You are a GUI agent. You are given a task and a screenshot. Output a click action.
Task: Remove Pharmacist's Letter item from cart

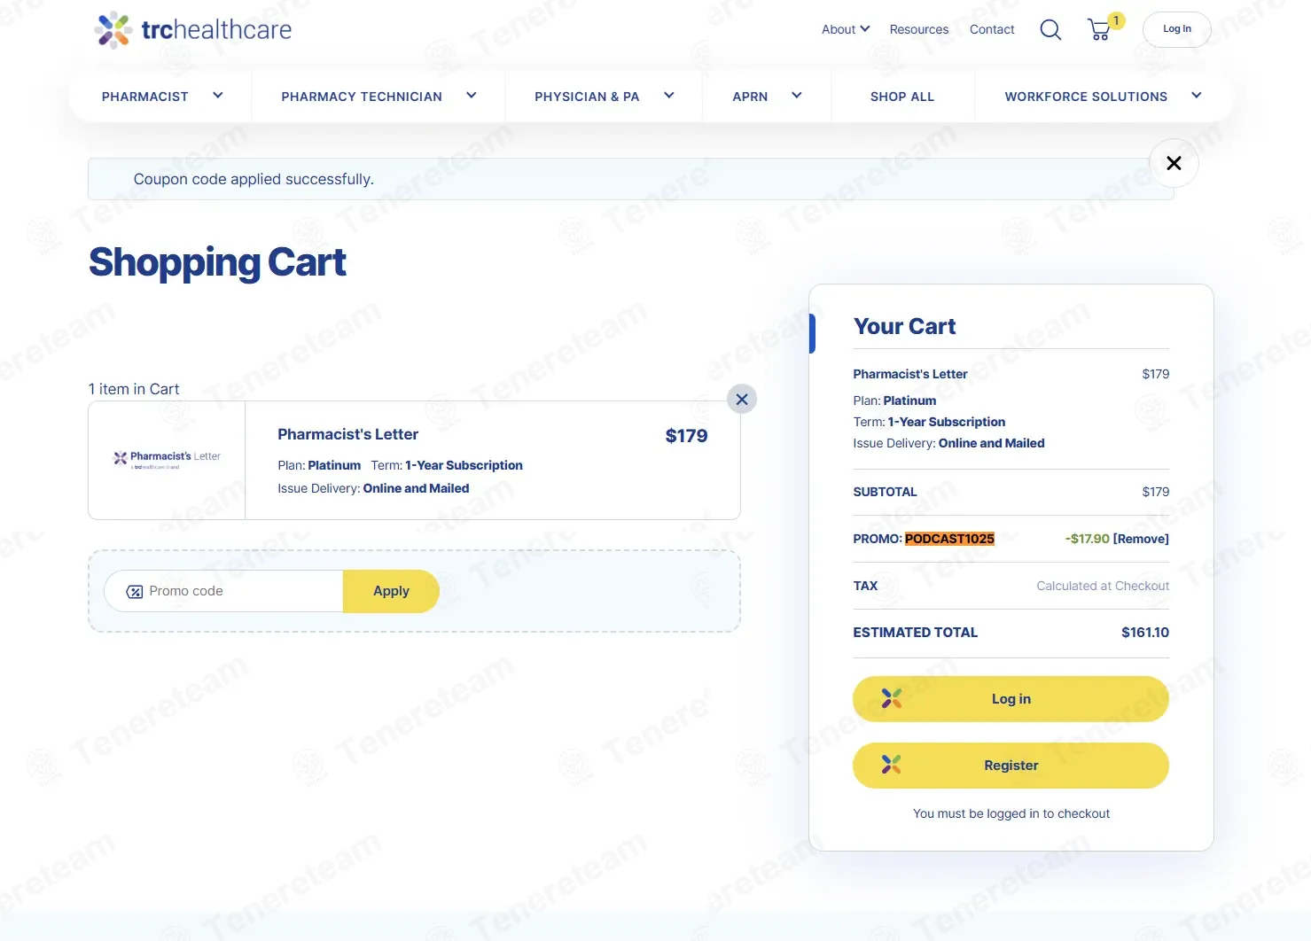[x=742, y=400]
